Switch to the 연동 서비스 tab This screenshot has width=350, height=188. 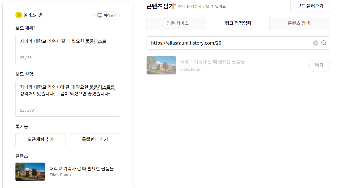tap(177, 23)
